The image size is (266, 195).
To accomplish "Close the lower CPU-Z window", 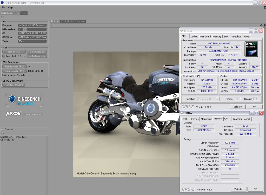I will point(261,113).
